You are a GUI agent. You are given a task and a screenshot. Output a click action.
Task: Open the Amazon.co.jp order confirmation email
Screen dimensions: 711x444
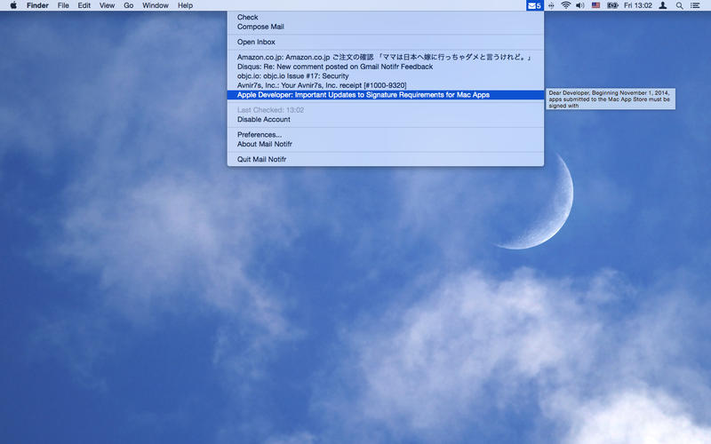[384, 57]
